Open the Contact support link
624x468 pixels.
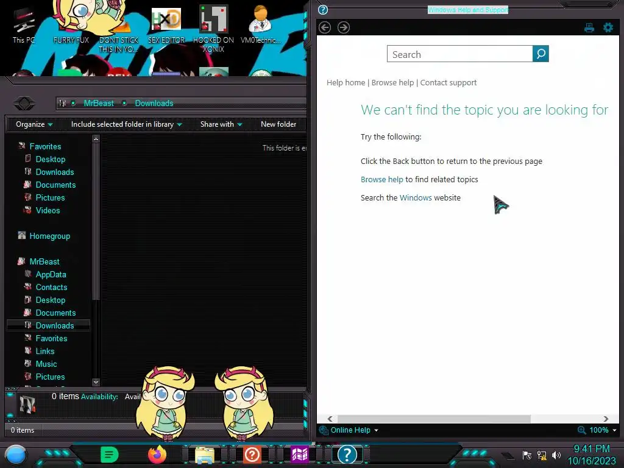tap(448, 82)
